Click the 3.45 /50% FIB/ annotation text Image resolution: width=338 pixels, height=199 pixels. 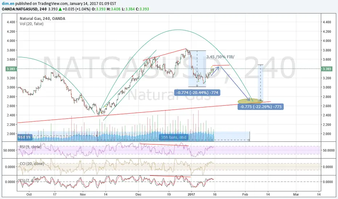click(220, 57)
